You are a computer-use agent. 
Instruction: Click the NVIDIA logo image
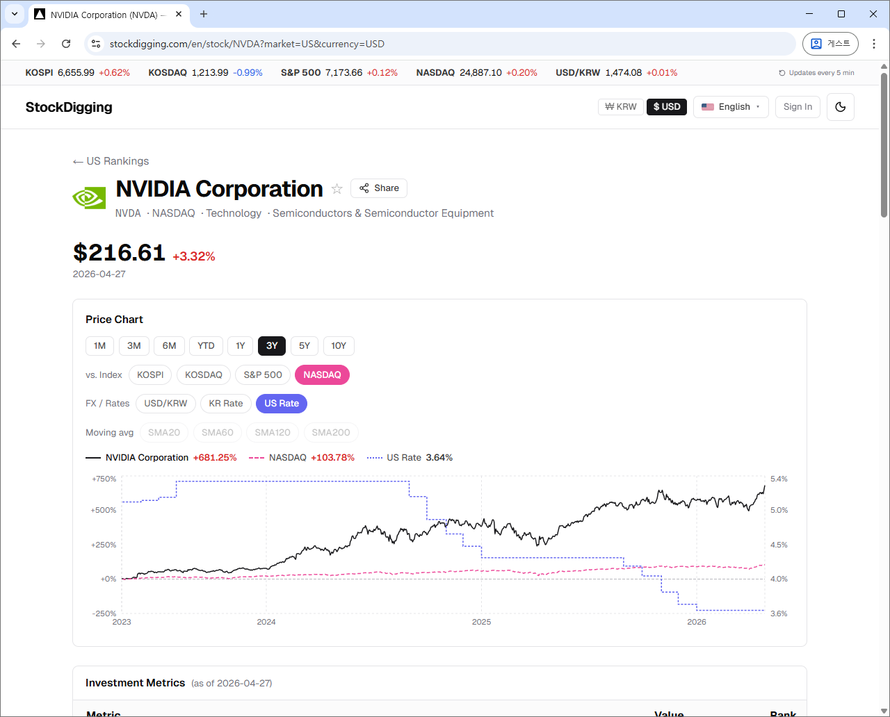coord(90,197)
